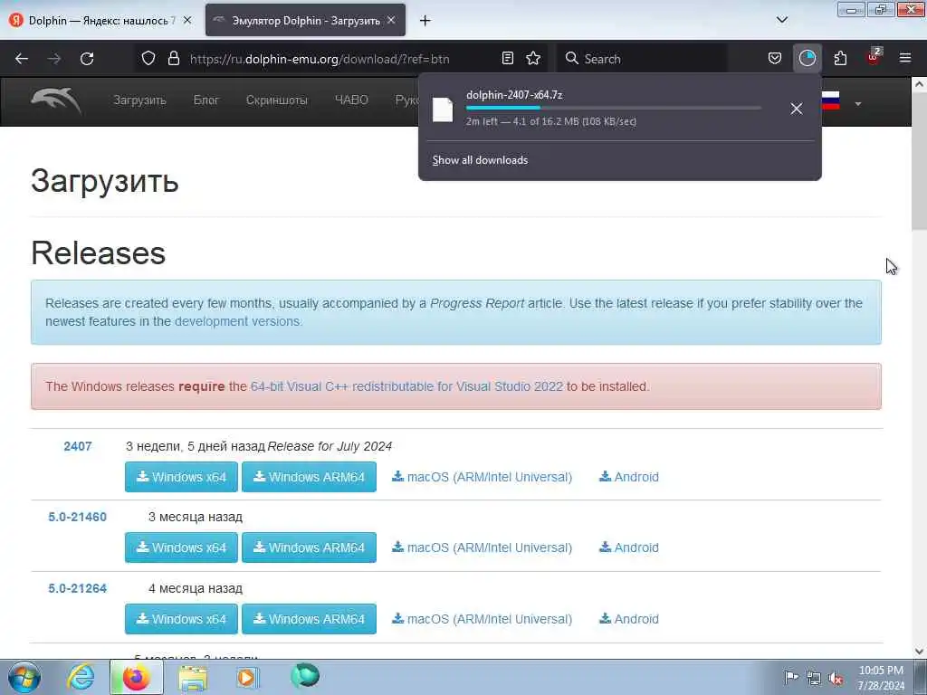Close the Эмулятор Dolphin tab
This screenshot has height=695, width=927.
coord(391,20)
